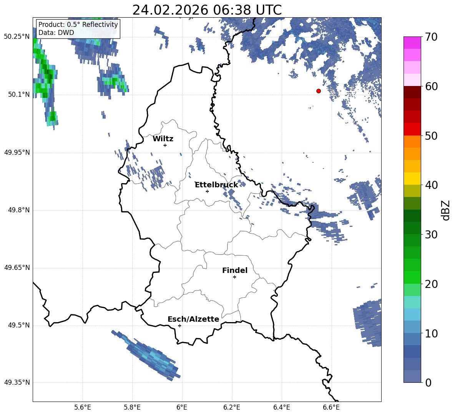
Task: Click the 6.6°E longitude label
Action: (x=331, y=407)
